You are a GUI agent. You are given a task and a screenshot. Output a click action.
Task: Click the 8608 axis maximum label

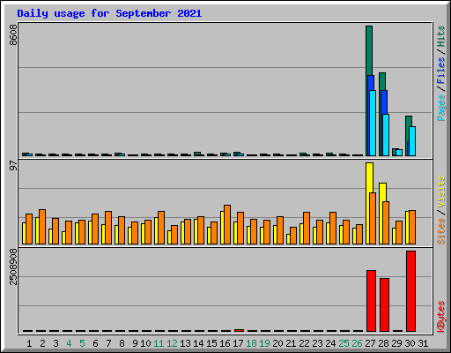13,34
